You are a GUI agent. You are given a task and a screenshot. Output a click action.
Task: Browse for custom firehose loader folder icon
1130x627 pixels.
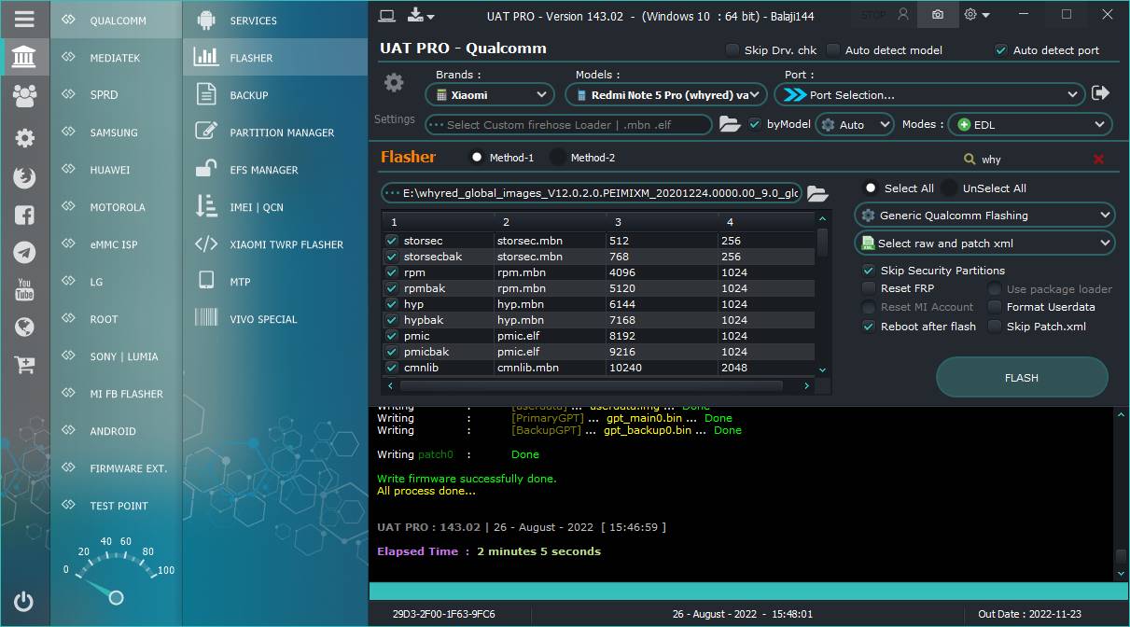pos(730,124)
